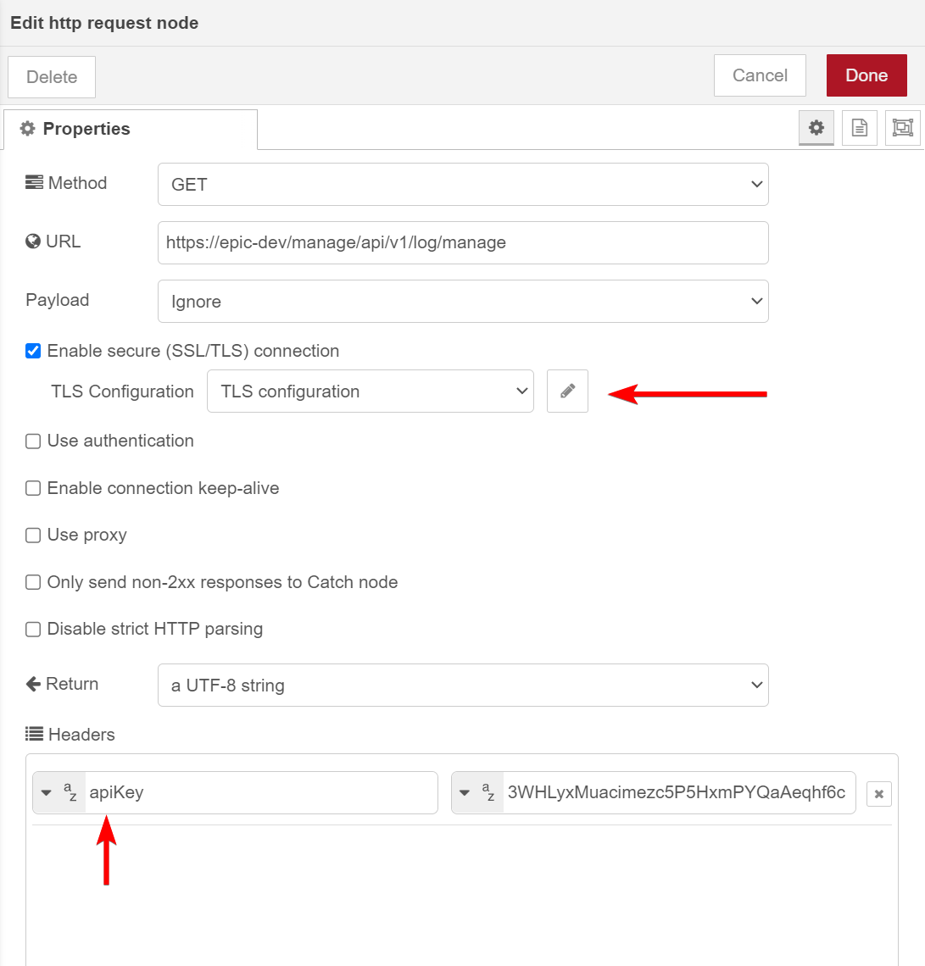Remove the apiKey header using the x icon
The image size is (925, 966).
tap(878, 793)
